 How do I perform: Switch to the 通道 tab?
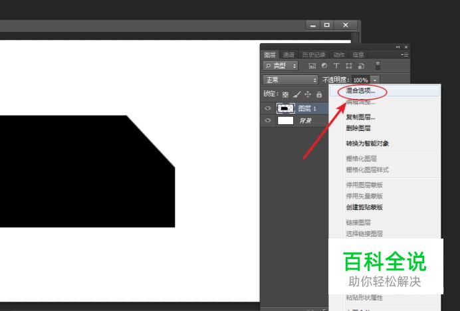click(x=288, y=55)
